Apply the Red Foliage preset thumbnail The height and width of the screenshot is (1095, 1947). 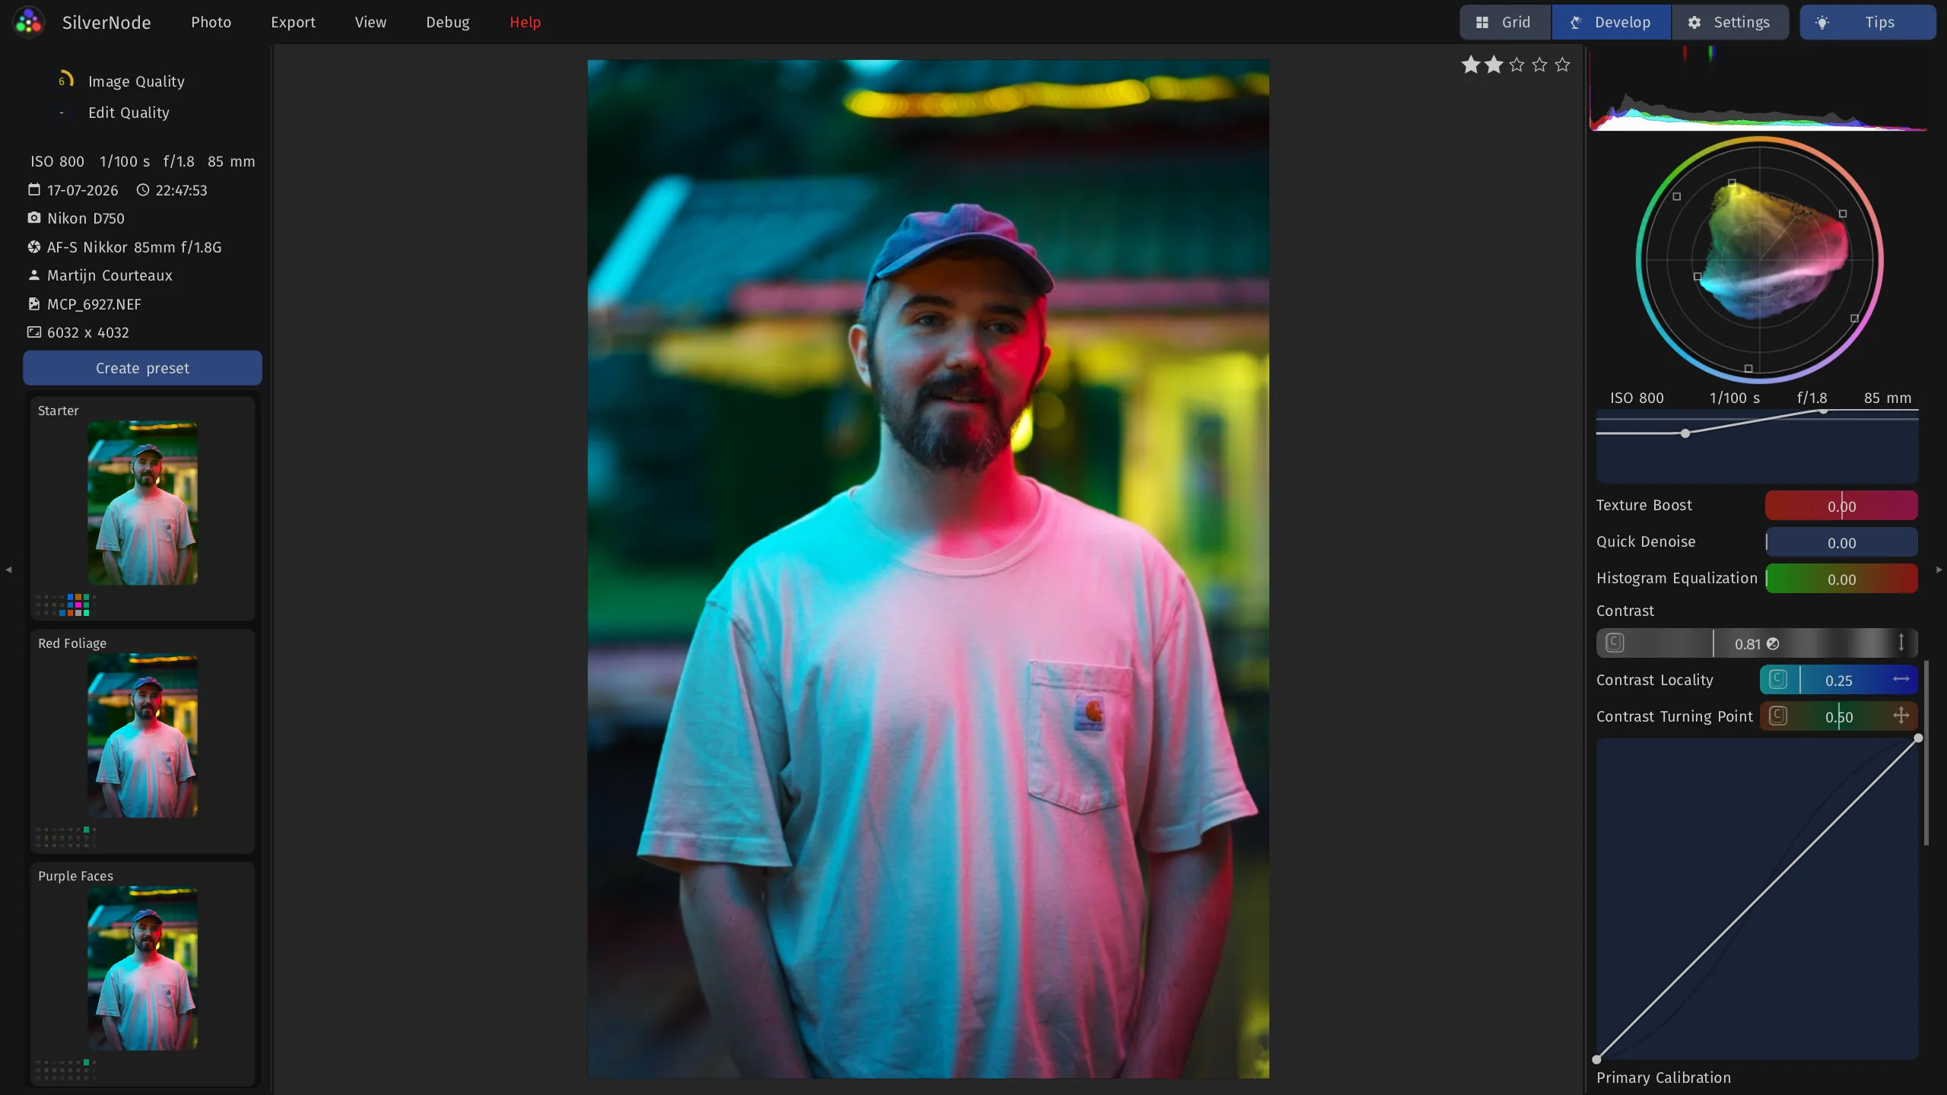(142, 735)
